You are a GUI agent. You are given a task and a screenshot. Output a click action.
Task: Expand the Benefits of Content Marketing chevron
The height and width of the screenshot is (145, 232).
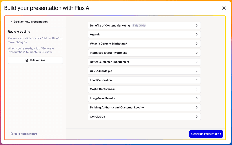tap(197, 25)
